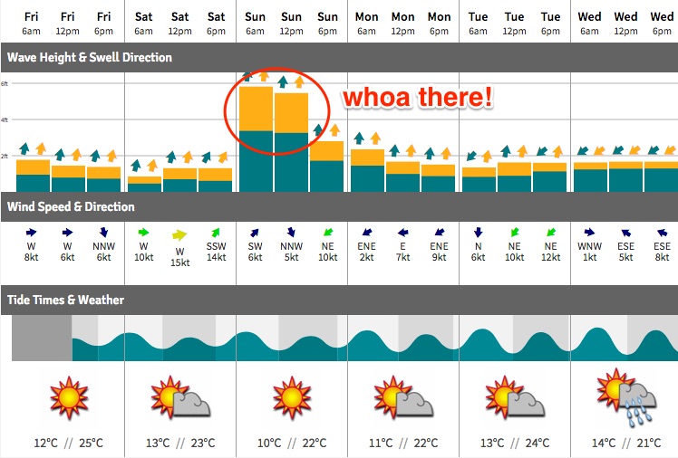The height and width of the screenshot is (458, 678).
Task: Click the sunny weather icon above 10°C // 22°C
Action: 292,397
